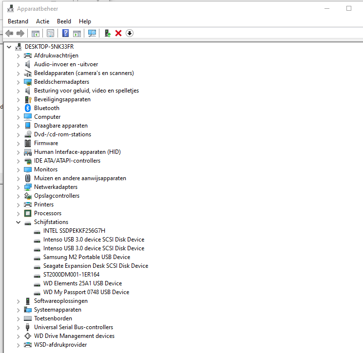Screen dimensions: 363x353
Task: Open the Bestand menu
Action: coord(18,21)
